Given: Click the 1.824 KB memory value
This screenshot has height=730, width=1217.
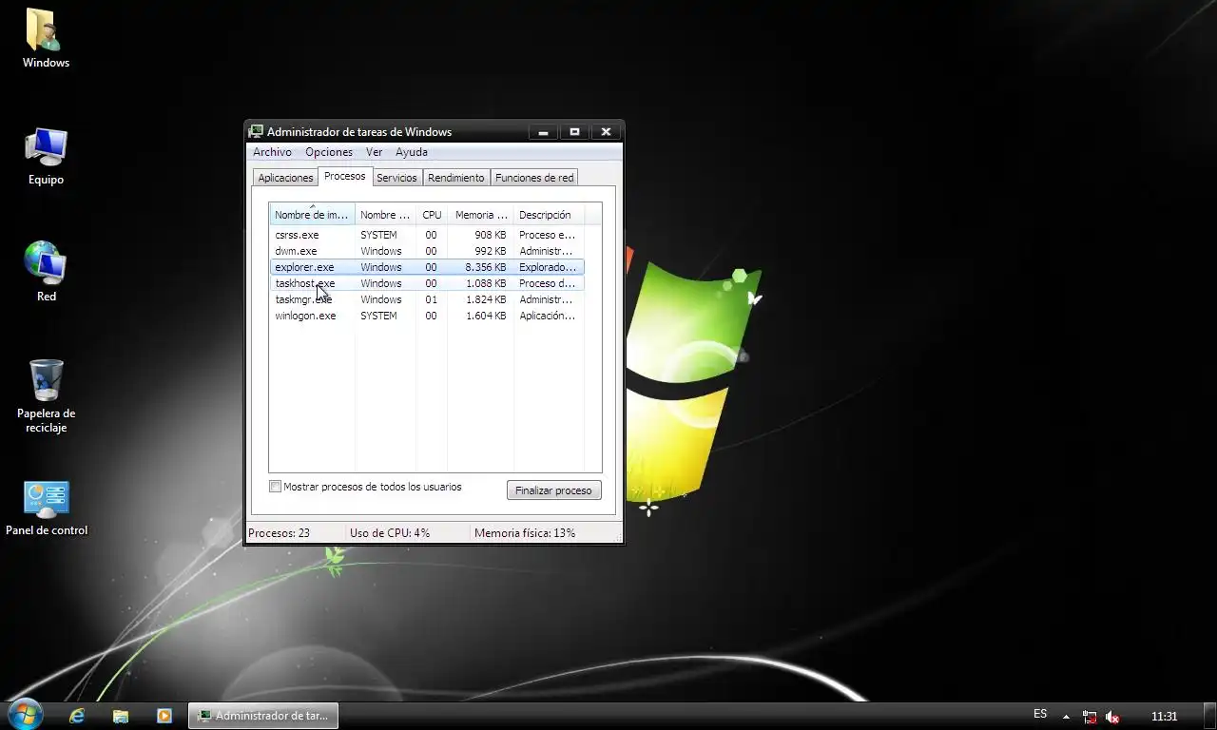Looking at the screenshot, I should [x=486, y=299].
